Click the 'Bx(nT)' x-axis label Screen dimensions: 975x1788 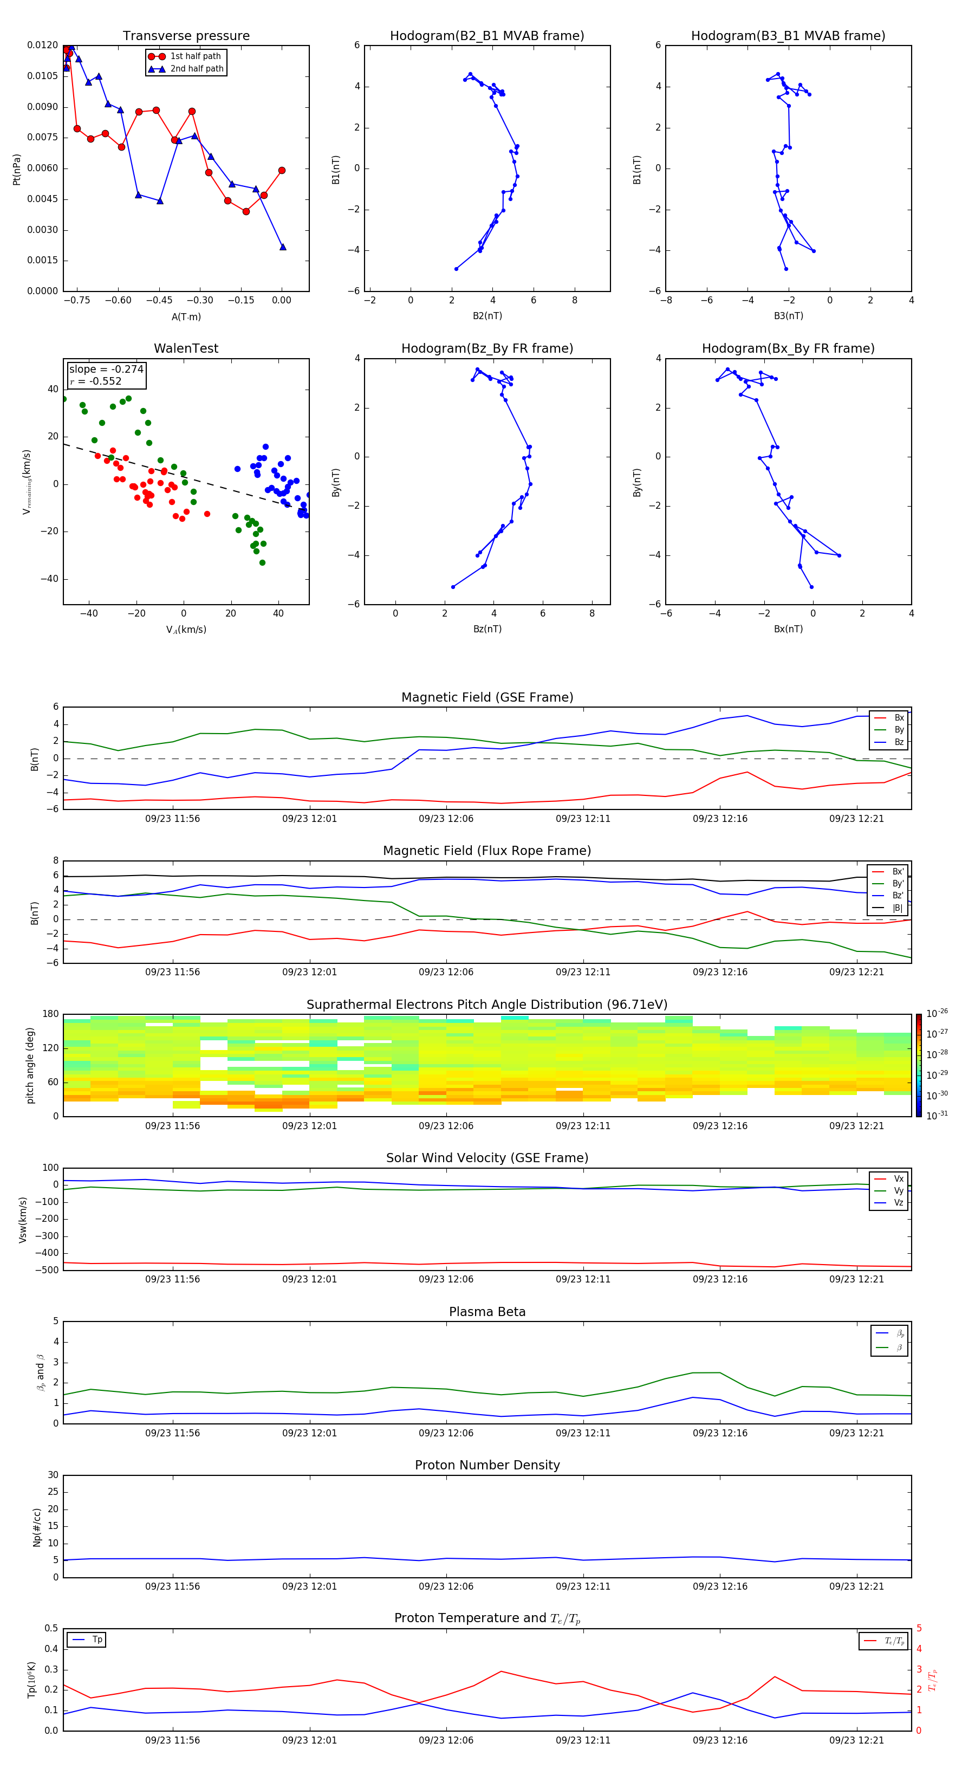click(788, 629)
